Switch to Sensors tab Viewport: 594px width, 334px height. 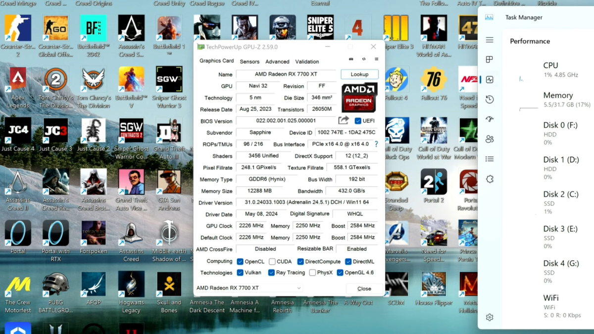tap(249, 61)
